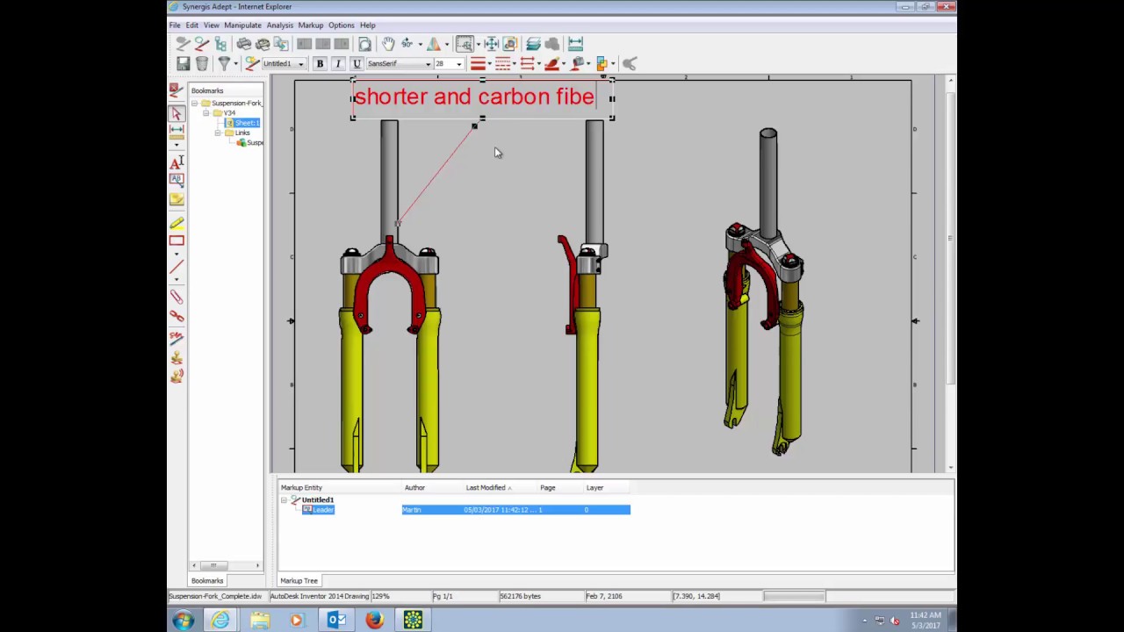Open the File menu
Screen dimensions: 1124x632
175,25
